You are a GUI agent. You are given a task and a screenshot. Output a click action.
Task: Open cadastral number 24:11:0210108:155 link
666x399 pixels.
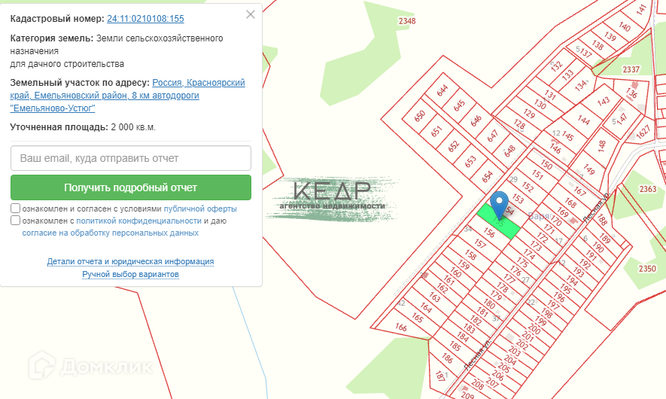click(145, 19)
